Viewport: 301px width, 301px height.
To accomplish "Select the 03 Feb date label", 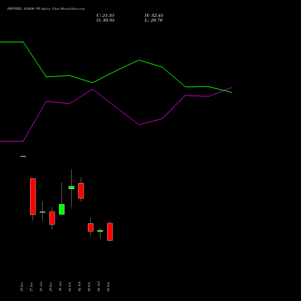I will [89, 287].
